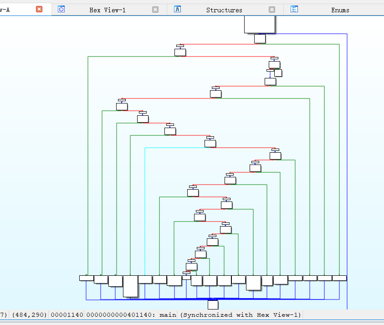Click the cyan highlighted edge line
The image size is (384, 325).
145,211
